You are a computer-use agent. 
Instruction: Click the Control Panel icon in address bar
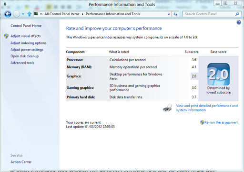[36, 14]
